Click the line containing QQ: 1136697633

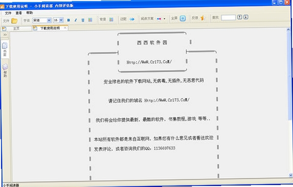(x=135, y=149)
